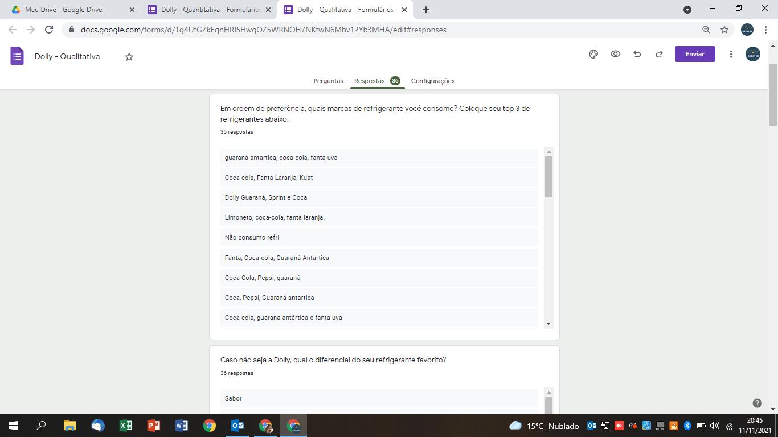Click the top-3 responses list scrollbar thumb

[x=548, y=177]
